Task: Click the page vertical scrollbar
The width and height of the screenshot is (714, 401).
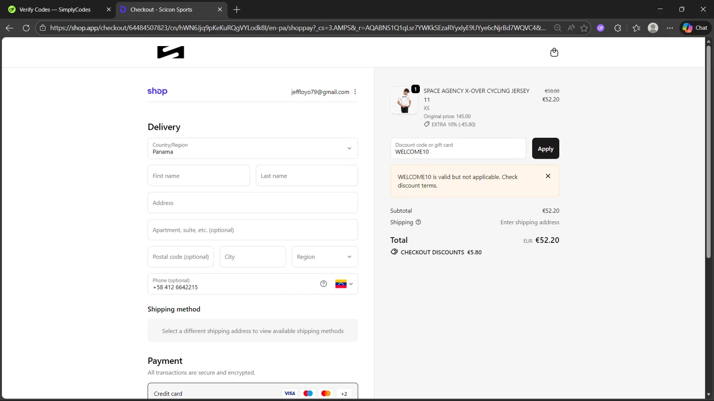Action: (708, 152)
